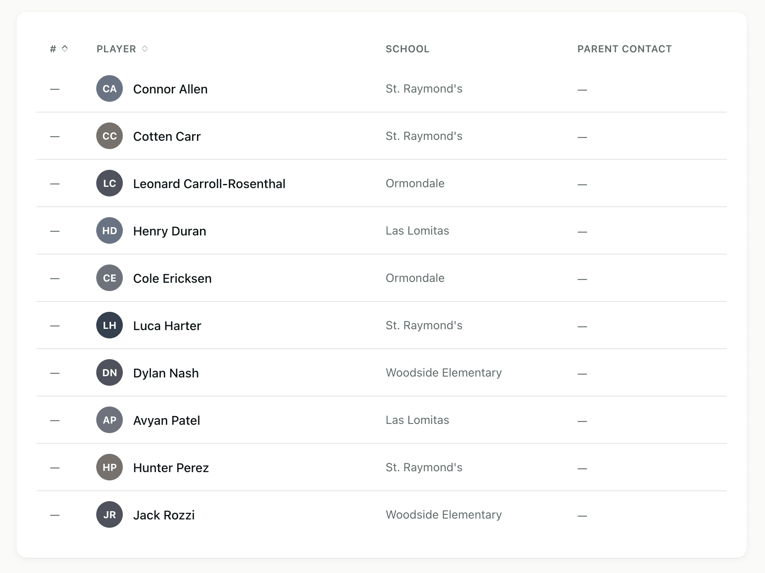This screenshot has width=765, height=573.
Task: Select Henry Duran's HD avatar circle
Action: [x=109, y=230]
